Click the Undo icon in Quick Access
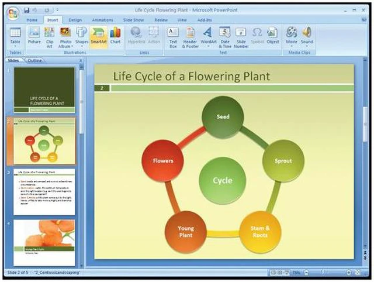Image resolution: width=374 pixels, height=282 pixels. pyautogui.click(x=34, y=11)
